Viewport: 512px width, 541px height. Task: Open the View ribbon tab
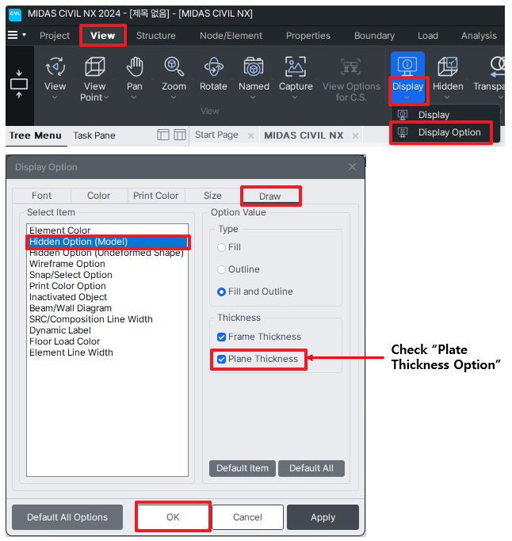(x=102, y=36)
